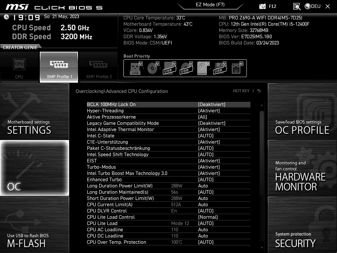
Task: Select the USB hard drive boot device icon
Action: point(169,68)
